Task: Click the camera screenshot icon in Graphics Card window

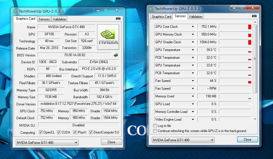Action: (118, 19)
